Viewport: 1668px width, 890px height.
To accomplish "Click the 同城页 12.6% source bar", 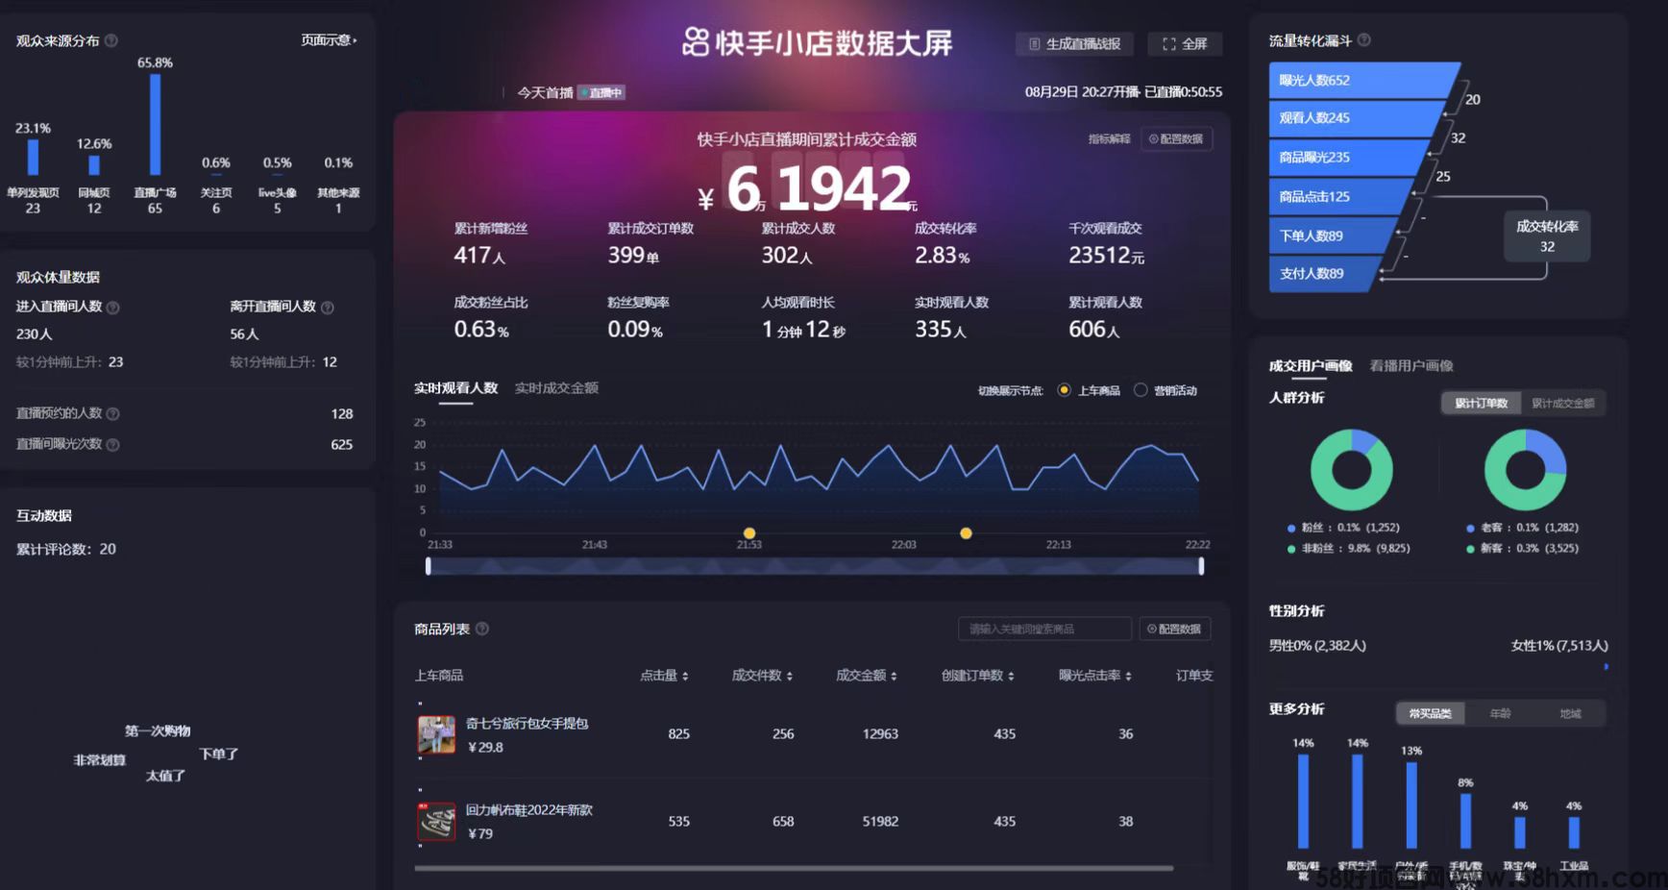I will (x=94, y=165).
